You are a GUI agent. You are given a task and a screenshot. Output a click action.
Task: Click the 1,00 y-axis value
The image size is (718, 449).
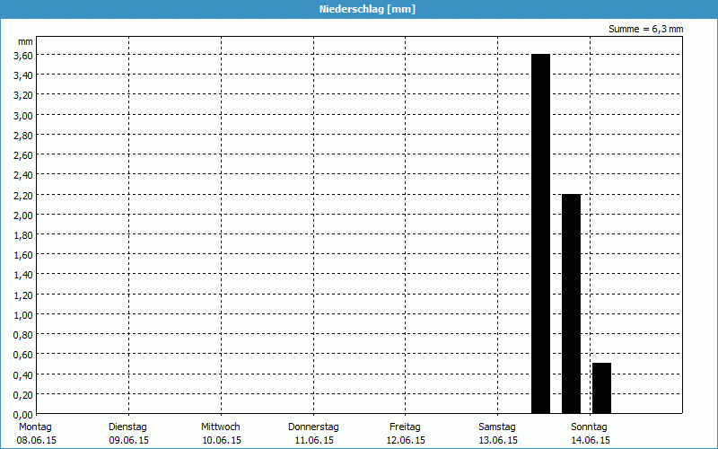[23, 315]
